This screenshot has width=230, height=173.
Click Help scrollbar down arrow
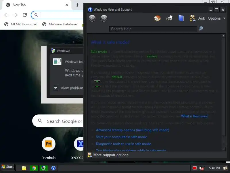(224, 149)
